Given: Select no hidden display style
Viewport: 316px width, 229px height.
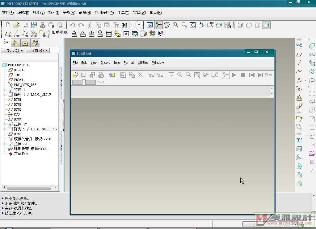Looking at the screenshot, I should [x=258, y=25].
